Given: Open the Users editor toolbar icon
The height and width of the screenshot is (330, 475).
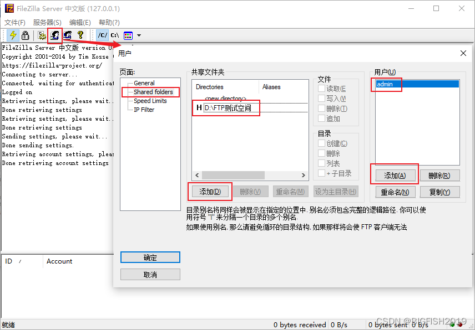Looking at the screenshot, I should (54, 35).
